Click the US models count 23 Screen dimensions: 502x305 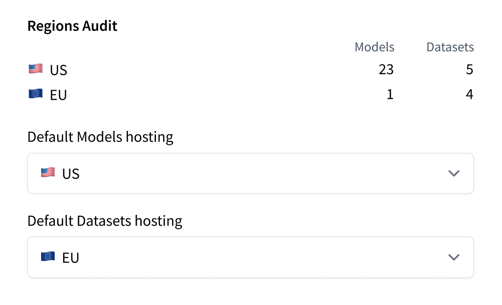click(386, 70)
